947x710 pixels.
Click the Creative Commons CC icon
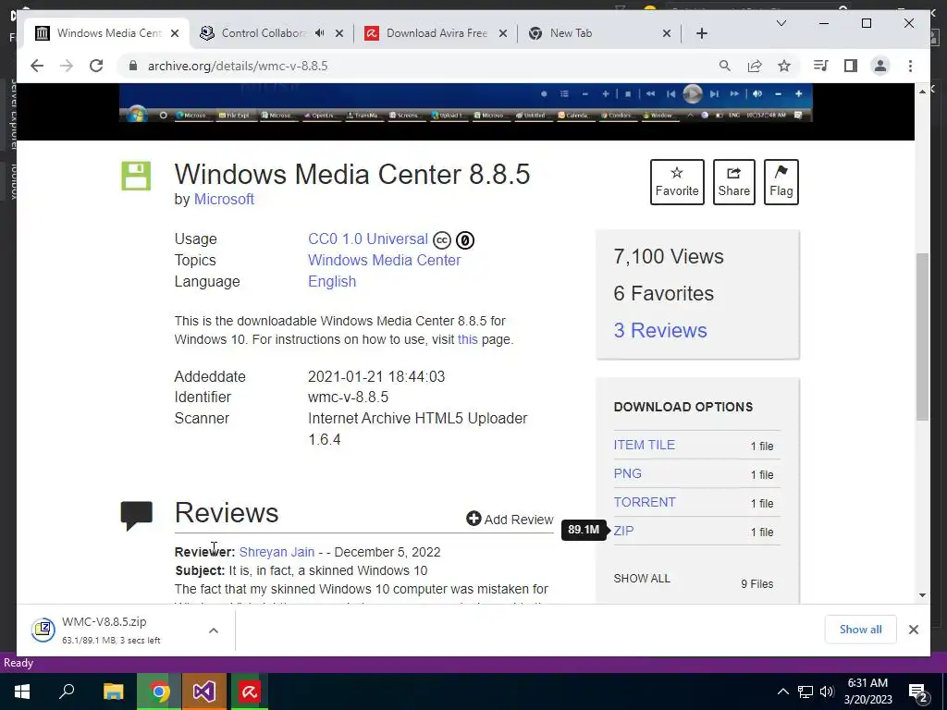pos(441,240)
